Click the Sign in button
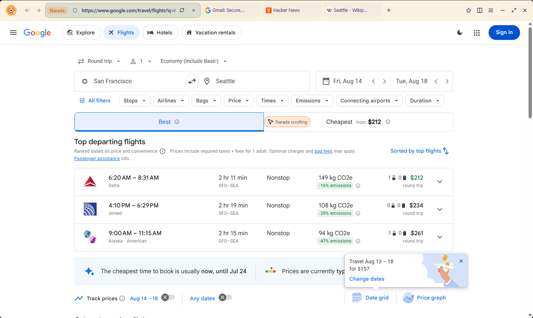Screen dimensions: 533x318 [504, 33]
